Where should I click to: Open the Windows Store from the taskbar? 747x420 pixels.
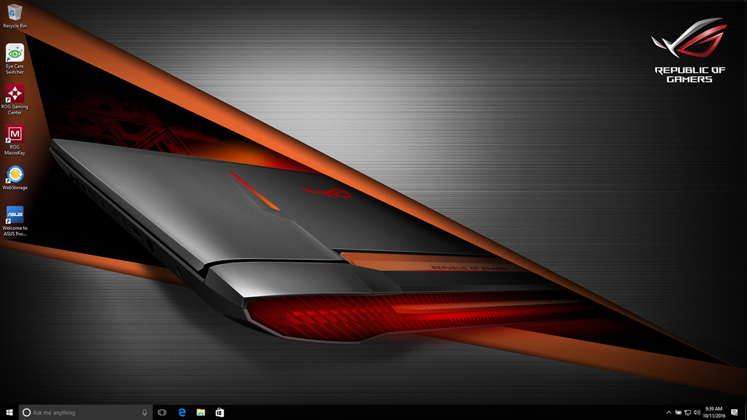tap(220, 412)
